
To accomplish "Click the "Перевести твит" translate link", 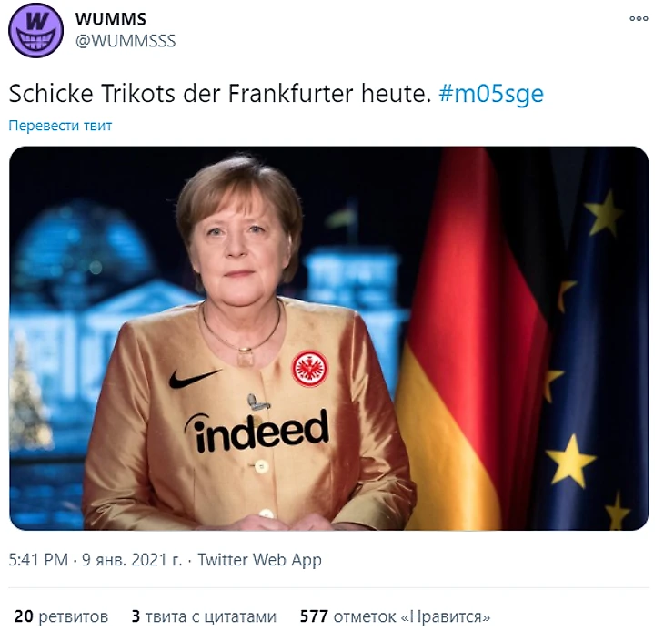I will tap(60, 126).
